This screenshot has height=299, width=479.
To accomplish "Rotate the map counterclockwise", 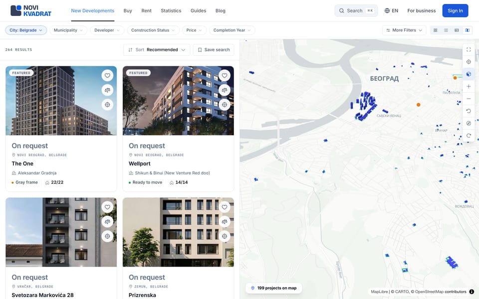I will [x=469, y=111].
